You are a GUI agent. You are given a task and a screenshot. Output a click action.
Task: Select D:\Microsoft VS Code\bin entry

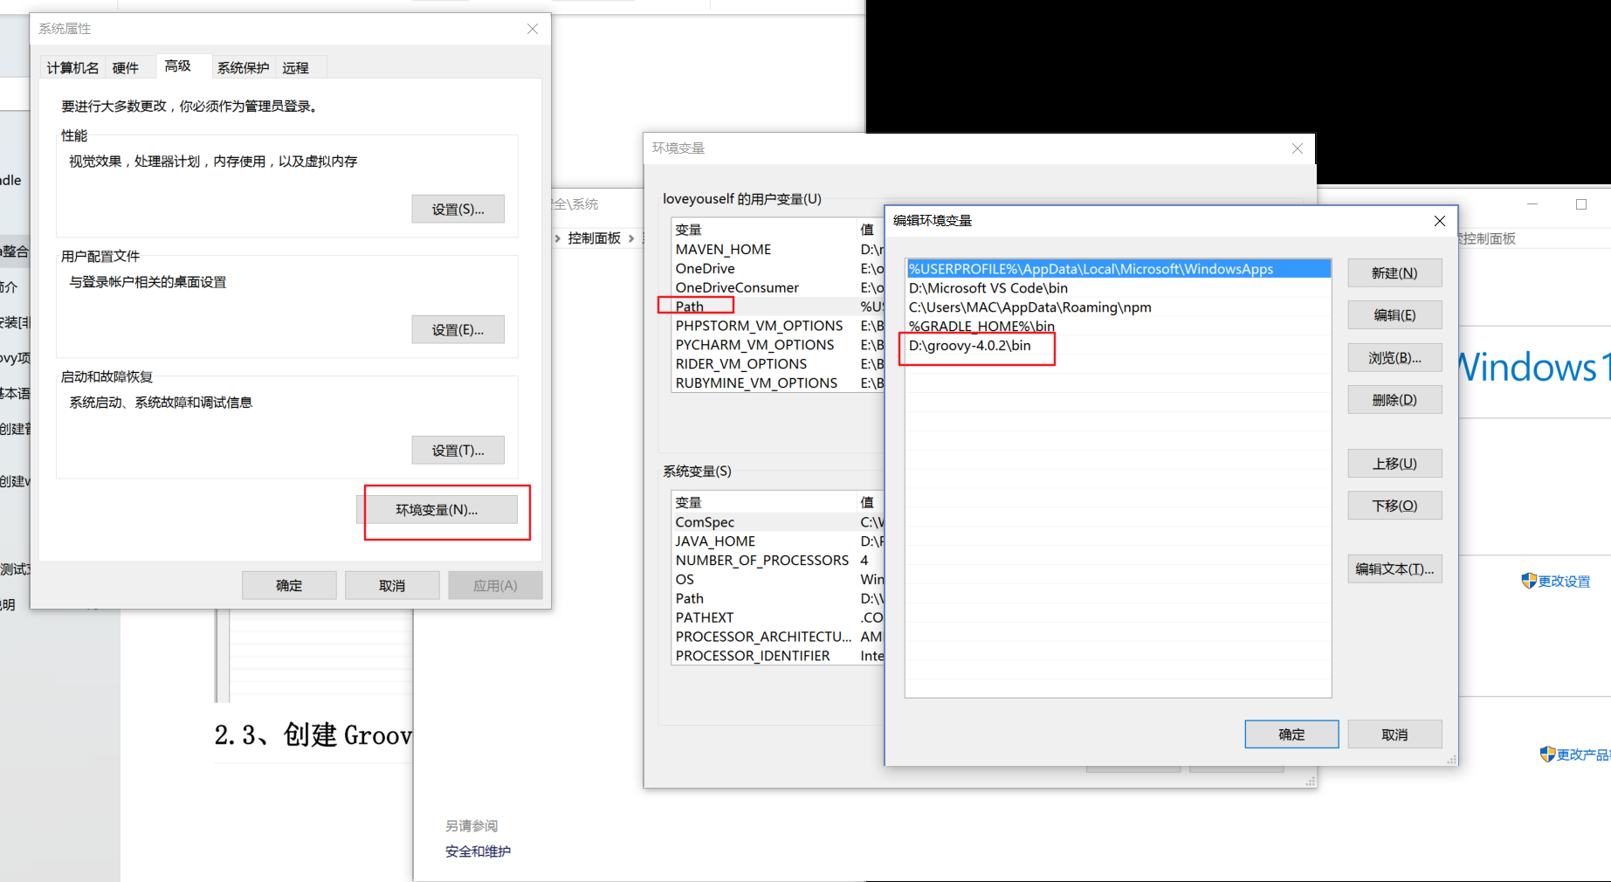[x=1119, y=288]
